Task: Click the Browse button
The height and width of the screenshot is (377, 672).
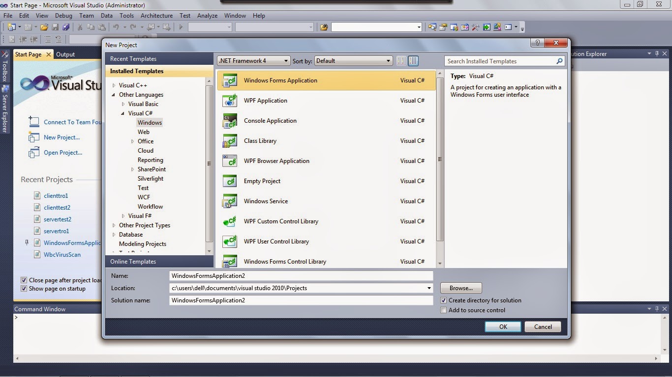Action: pyautogui.click(x=460, y=288)
